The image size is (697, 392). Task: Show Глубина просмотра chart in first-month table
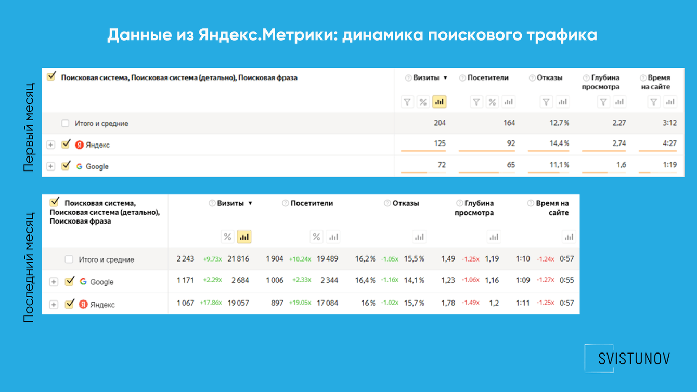tap(619, 102)
